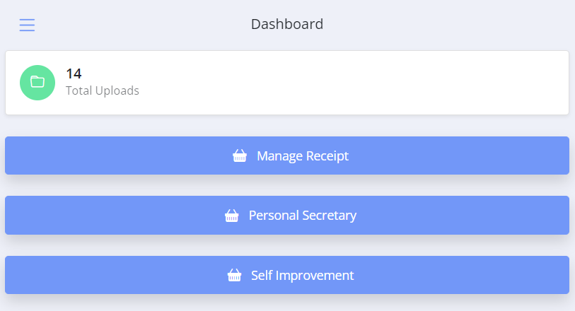Click the basket icon beside Self Improvement
Viewport: 575px width, 311px height.
(234, 276)
